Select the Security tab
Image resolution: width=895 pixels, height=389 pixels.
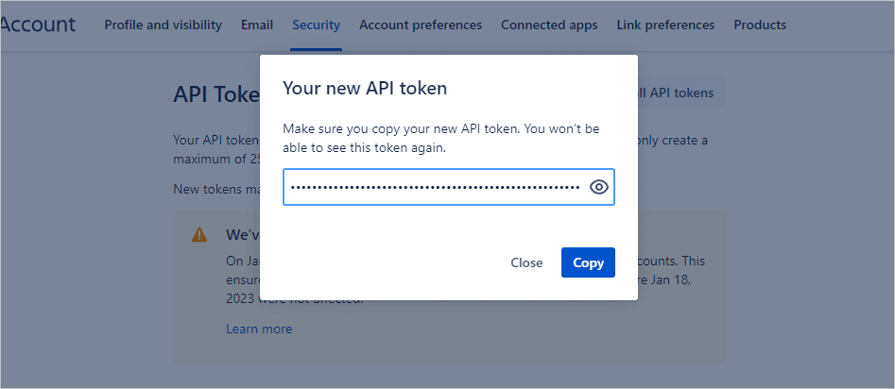316,25
